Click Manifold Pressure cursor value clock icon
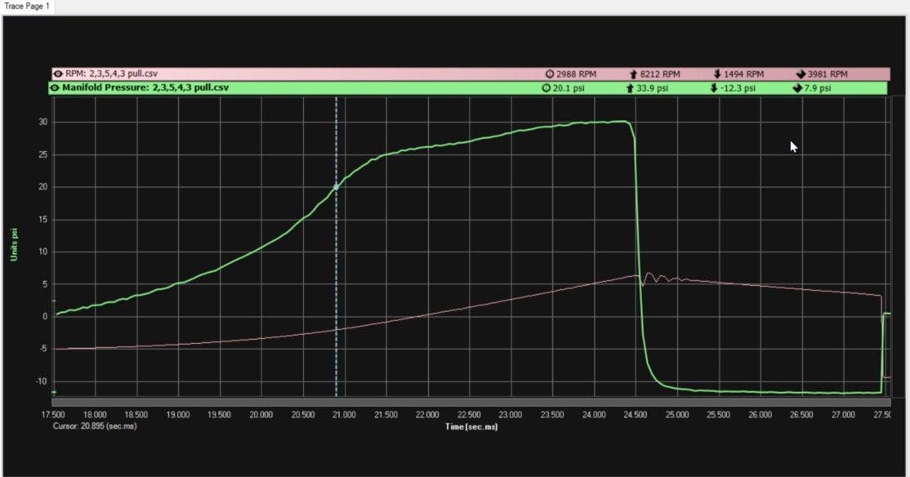Screen dimensions: 910x477 coord(546,88)
